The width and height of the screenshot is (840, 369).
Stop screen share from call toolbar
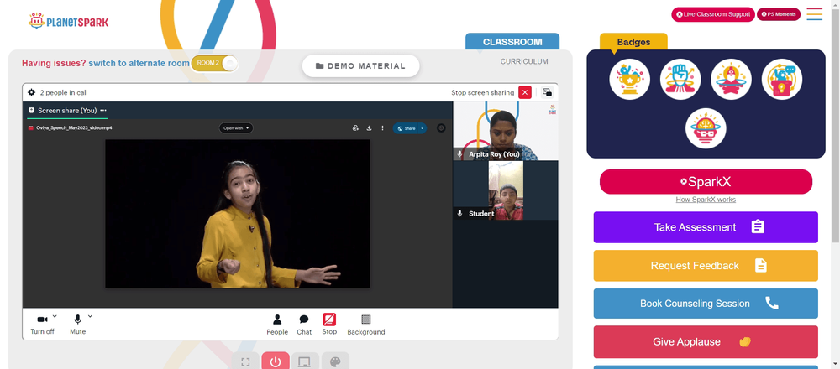(329, 324)
